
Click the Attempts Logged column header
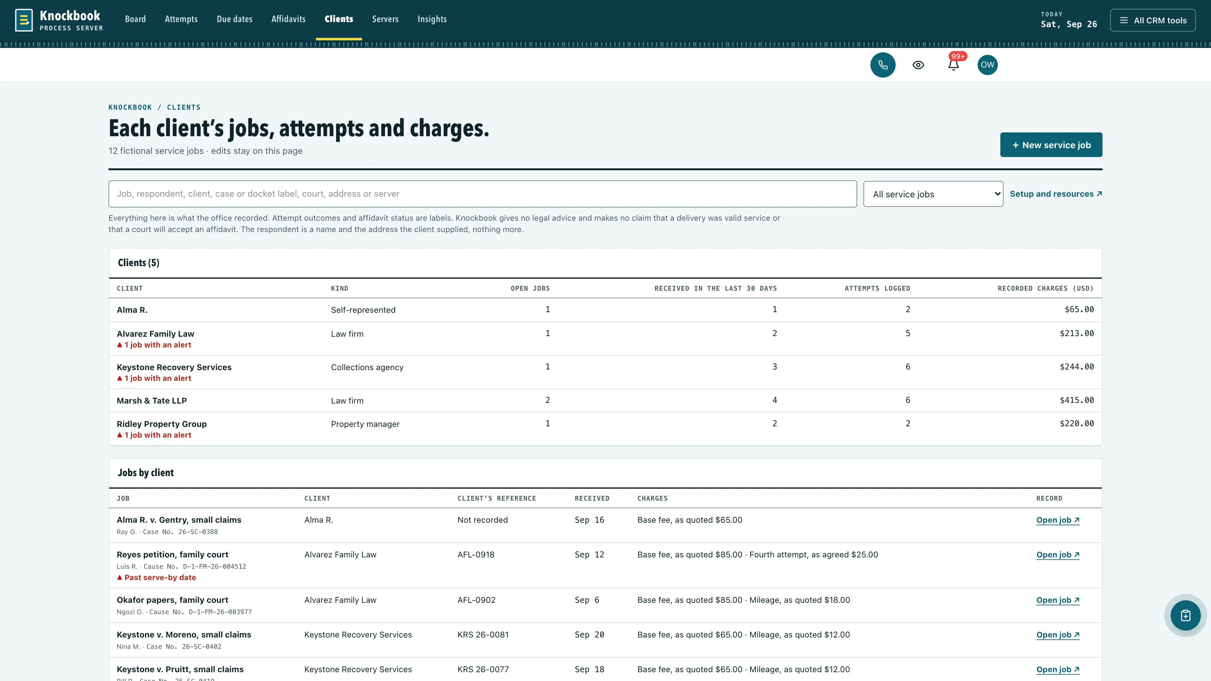(877, 288)
